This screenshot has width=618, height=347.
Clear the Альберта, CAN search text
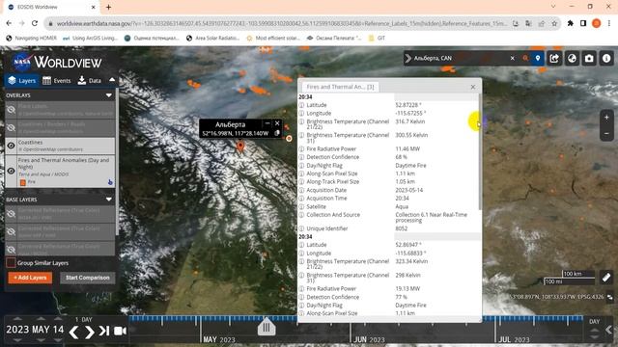[513, 58]
